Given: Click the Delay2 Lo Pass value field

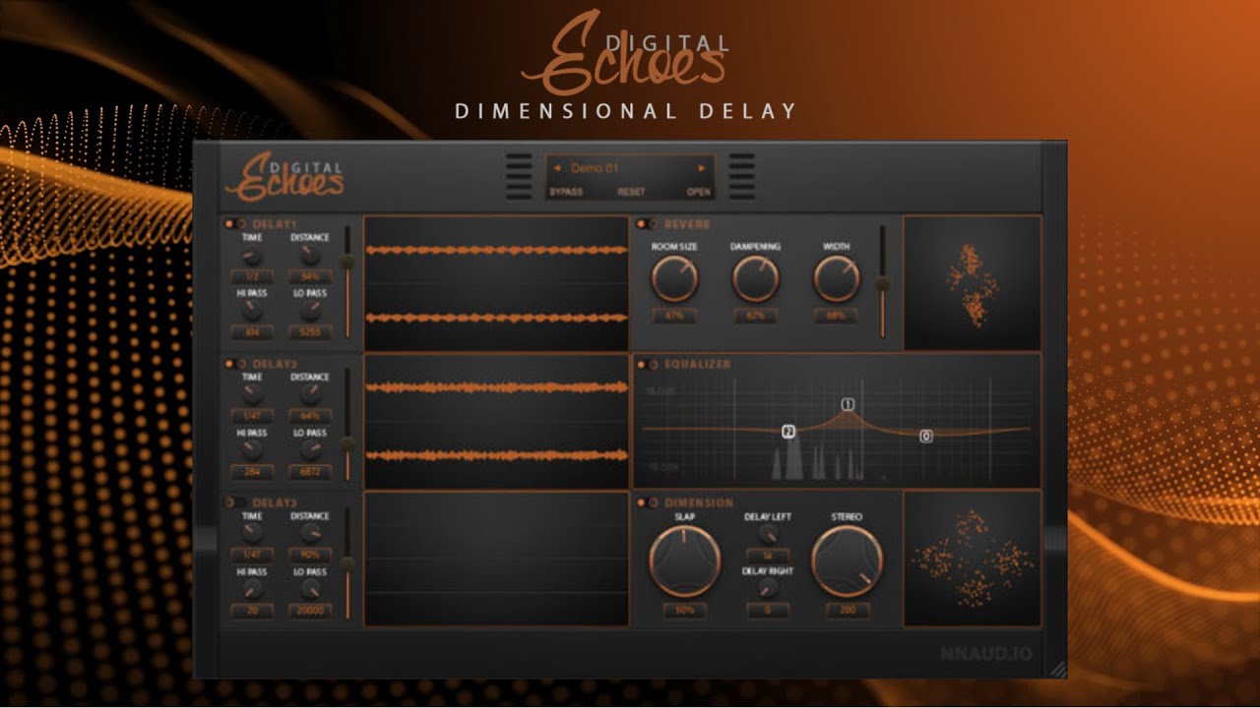Looking at the screenshot, I should 310,473.
